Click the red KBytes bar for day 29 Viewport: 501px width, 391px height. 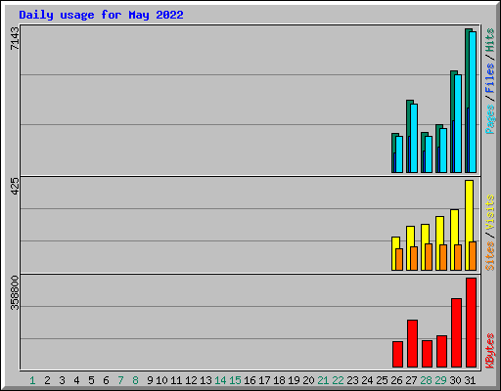pos(441,351)
